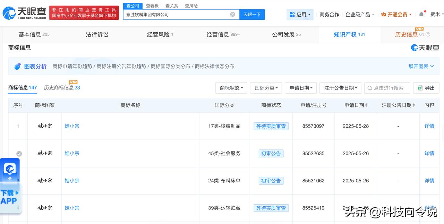
Task: Open trademark image in row 85531062
Action: (45, 180)
